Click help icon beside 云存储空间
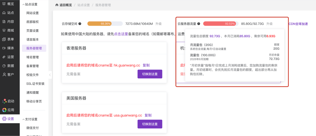Screen dimensions: 316x136 coord(80,24)
